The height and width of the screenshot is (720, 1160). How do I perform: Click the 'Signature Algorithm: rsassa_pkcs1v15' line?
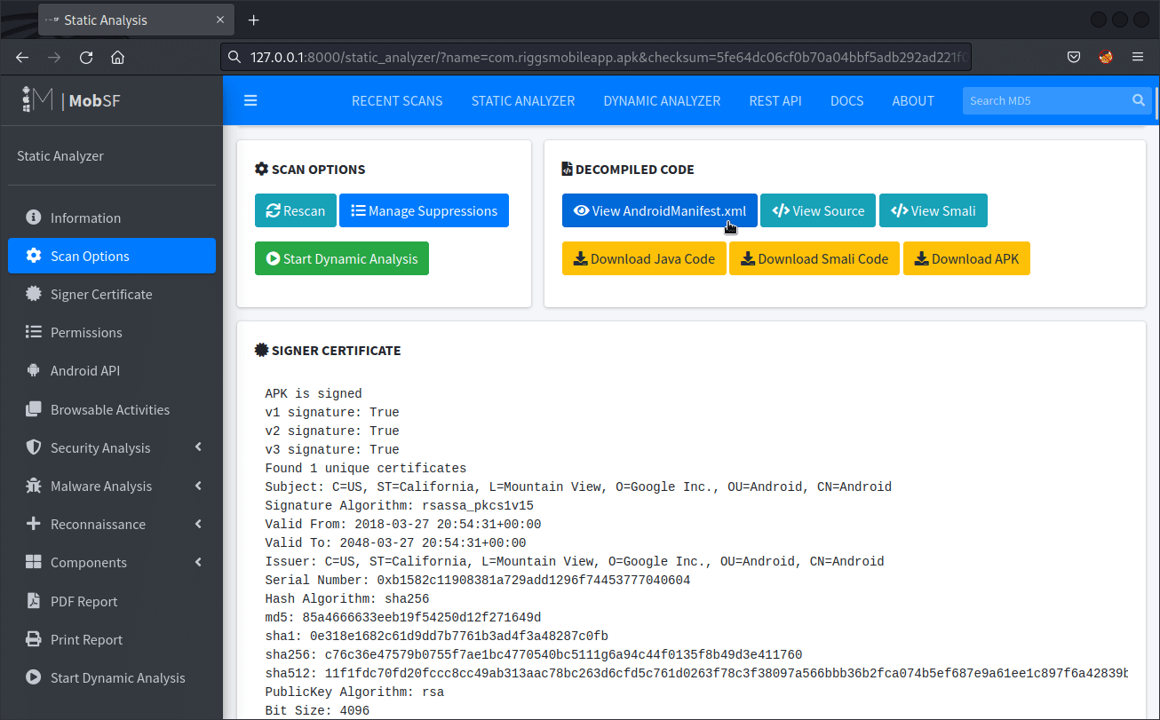tap(399, 505)
